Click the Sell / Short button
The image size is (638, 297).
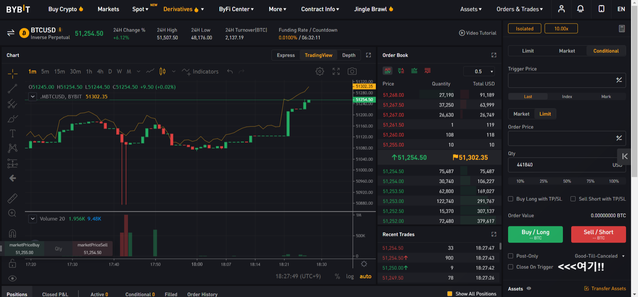(x=598, y=234)
